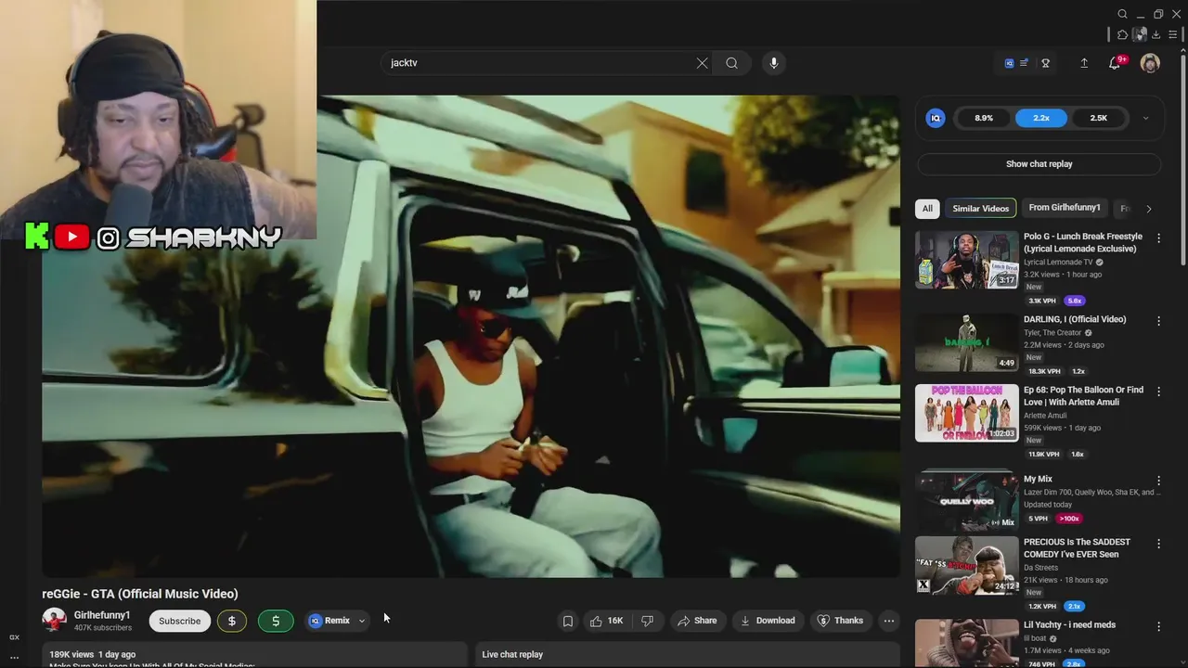Select the All filter chip

(927, 209)
